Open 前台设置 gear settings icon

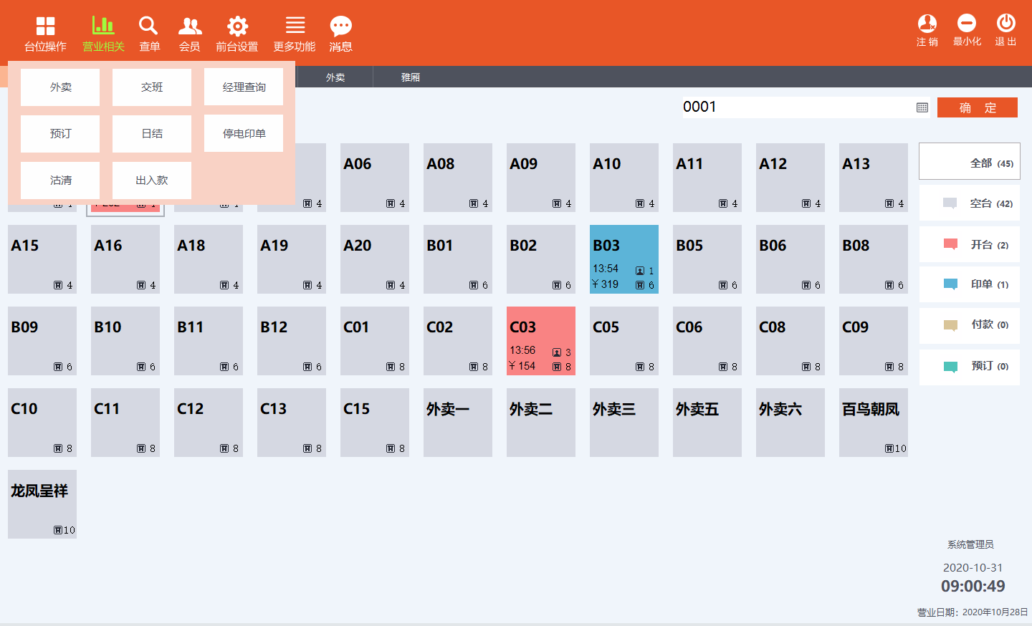click(237, 27)
